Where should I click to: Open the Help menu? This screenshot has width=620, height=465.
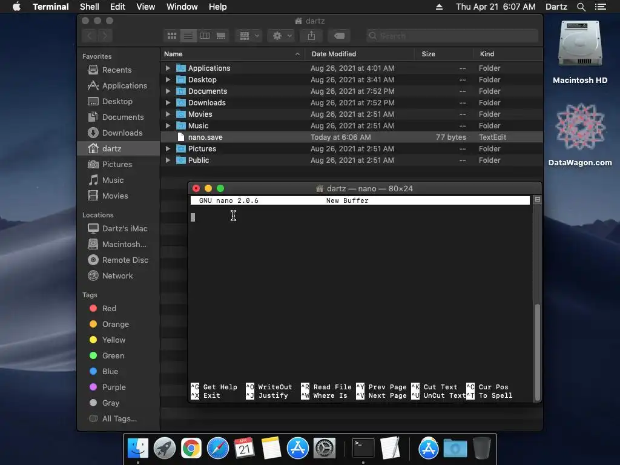tap(218, 7)
